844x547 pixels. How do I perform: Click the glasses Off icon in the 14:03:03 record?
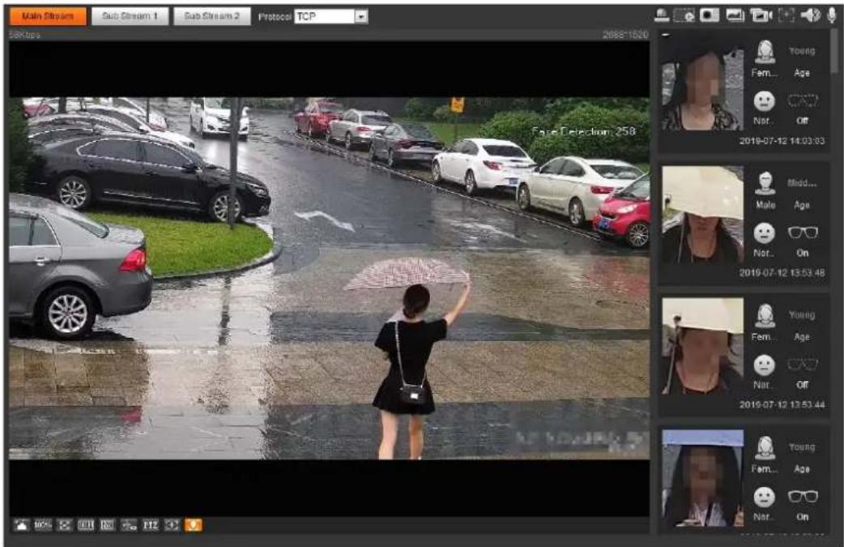tap(803, 100)
